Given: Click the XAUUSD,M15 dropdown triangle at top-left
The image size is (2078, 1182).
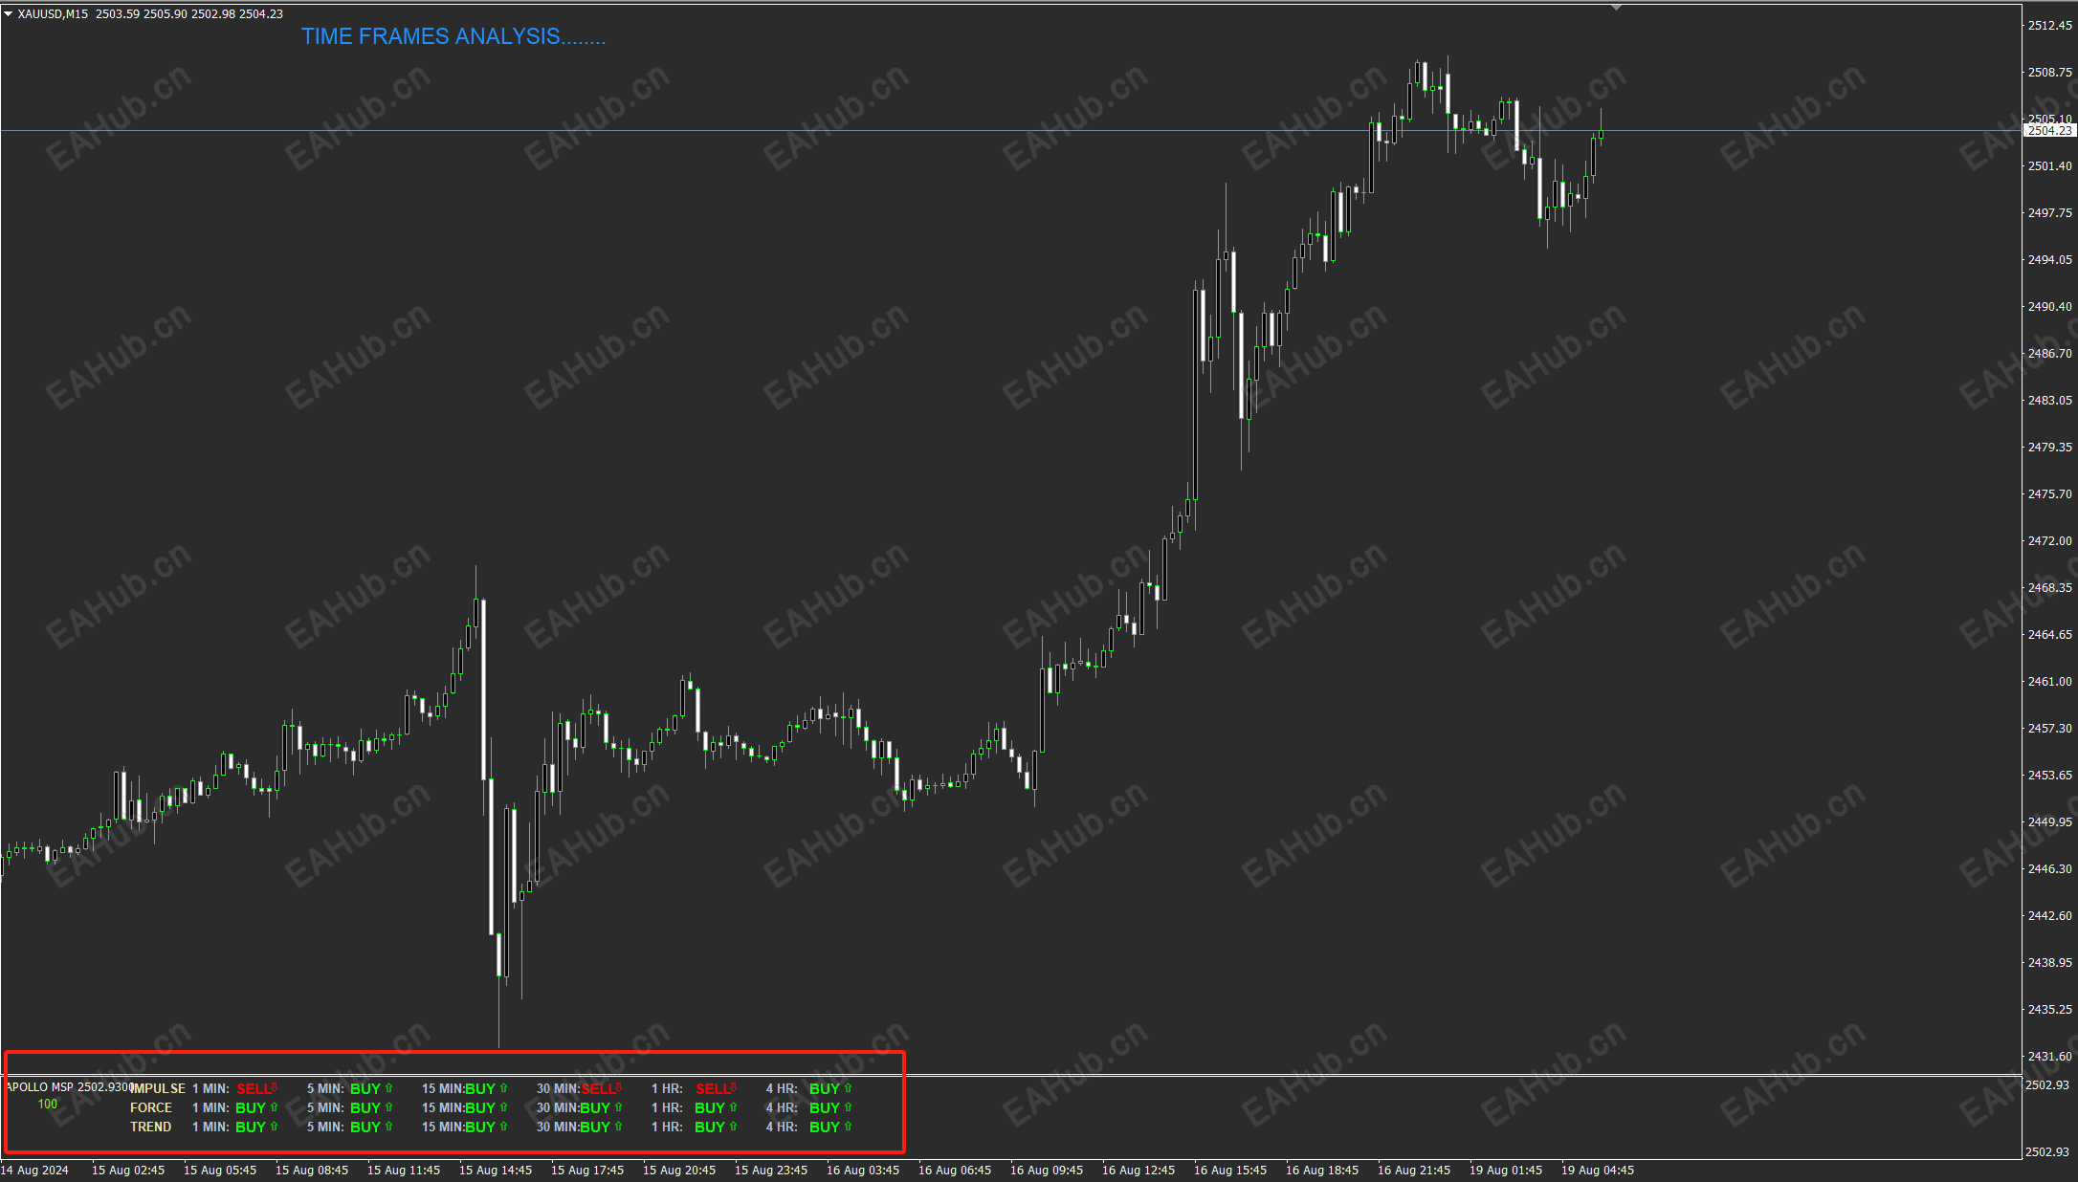Looking at the screenshot, I should (x=9, y=14).
